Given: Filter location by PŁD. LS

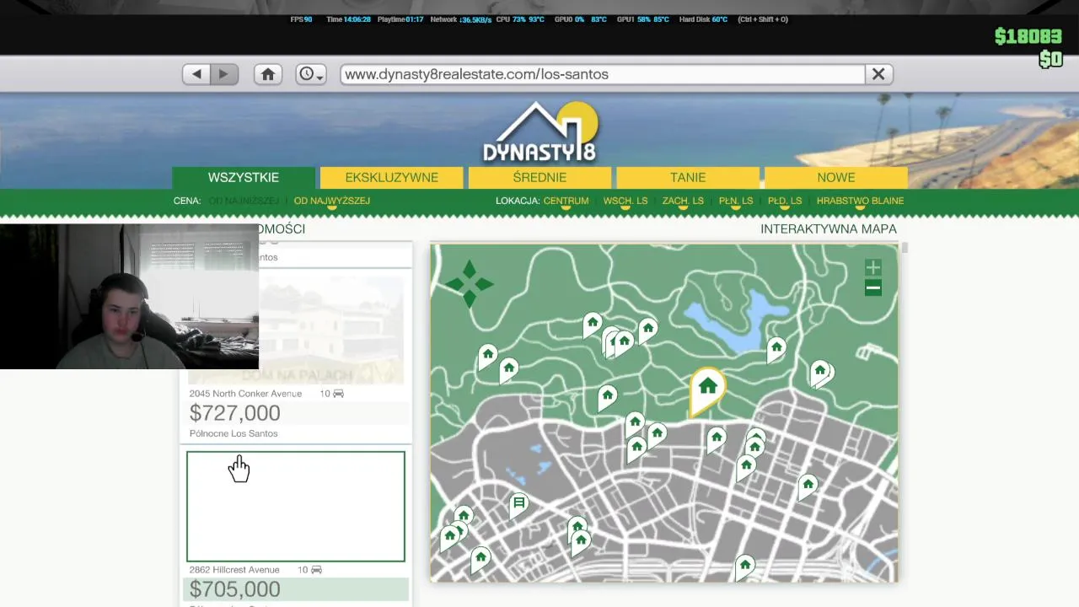Looking at the screenshot, I should 785,201.
